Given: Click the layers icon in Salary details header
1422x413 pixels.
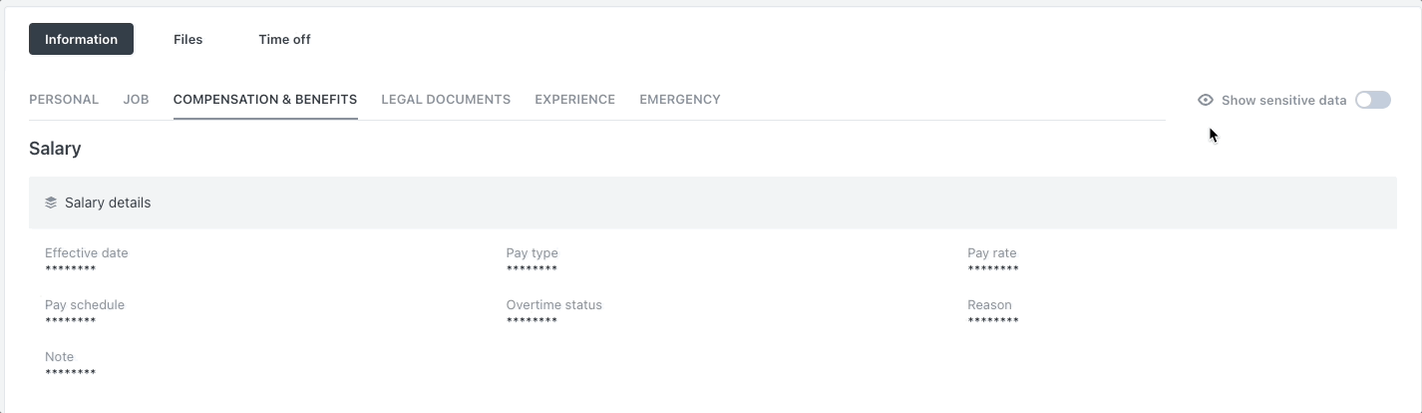Looking at the screenshot, I should (x=51, y=203).
